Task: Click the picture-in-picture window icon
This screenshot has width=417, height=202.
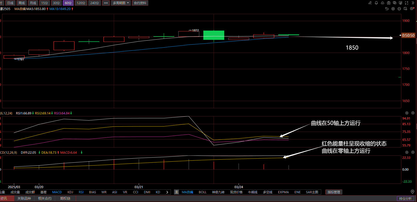Action: tap(405, 9)
